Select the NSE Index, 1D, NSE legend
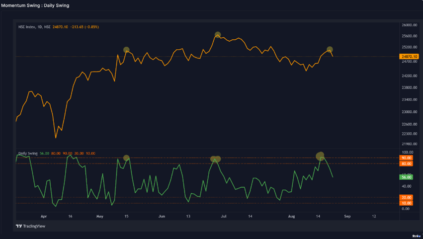 34,27
